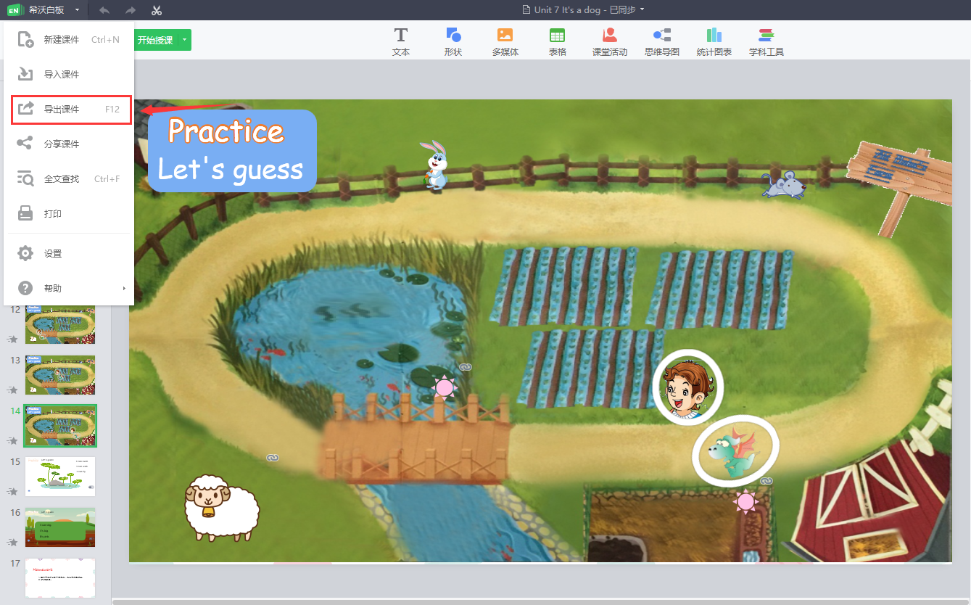Expand the document title dropdown
This screenshot has width=971, height=605.
click(x=642, y=9)
